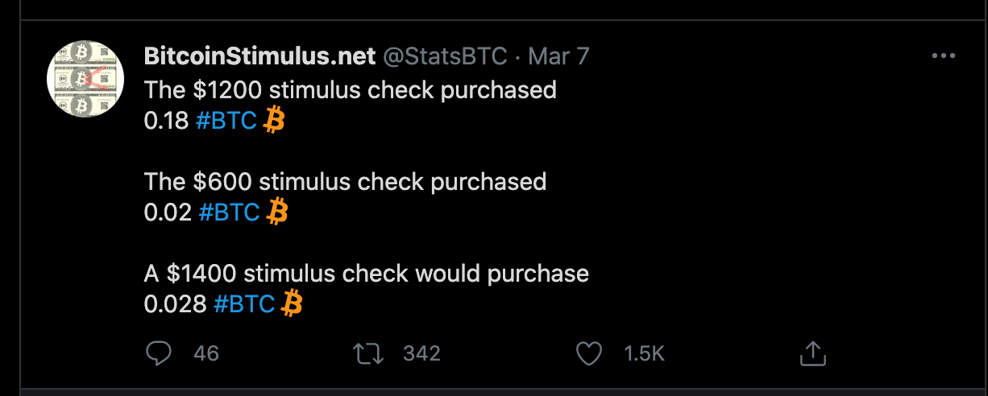Open the tweet's more options menu
Viewport: 988px width, 396px height.
click(942, 56)
